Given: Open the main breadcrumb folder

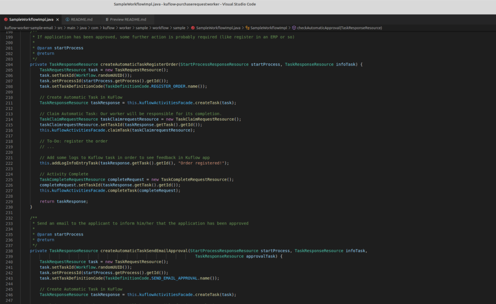Looking at the screenshot, I should [x=71, y=28].
